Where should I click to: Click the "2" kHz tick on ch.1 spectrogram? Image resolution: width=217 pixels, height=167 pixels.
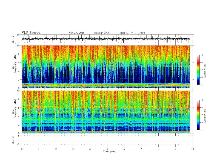(19, 79)
